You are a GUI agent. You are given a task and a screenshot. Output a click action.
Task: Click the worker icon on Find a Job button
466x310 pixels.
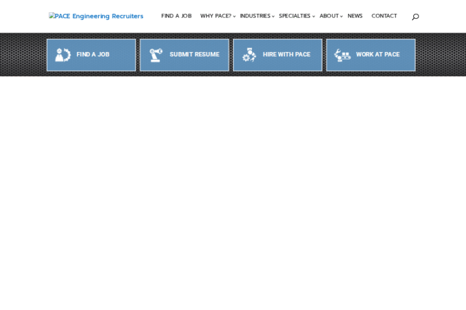pos(63,55)
